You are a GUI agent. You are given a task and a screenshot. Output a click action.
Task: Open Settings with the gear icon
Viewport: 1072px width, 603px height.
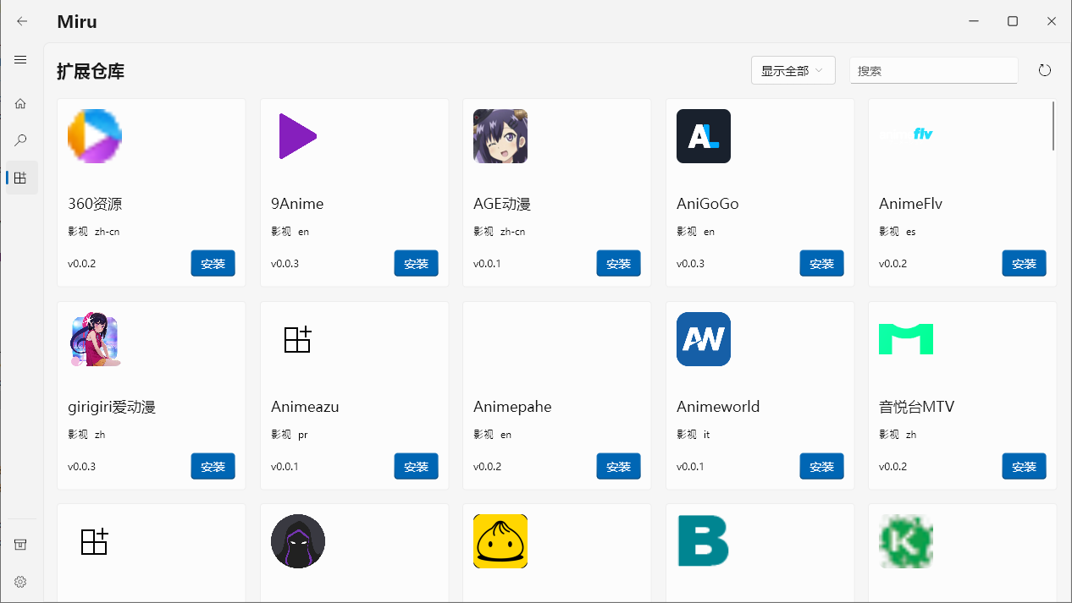(x=20, y=582)
